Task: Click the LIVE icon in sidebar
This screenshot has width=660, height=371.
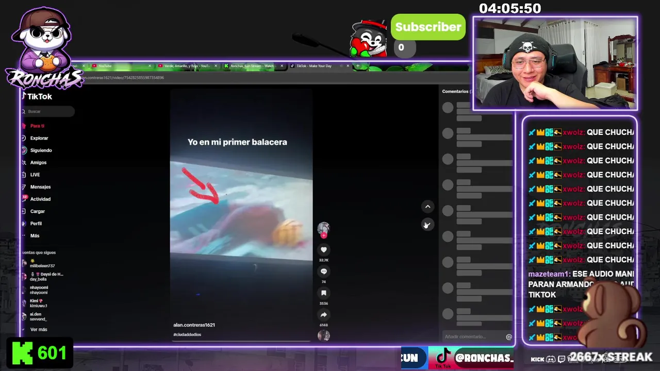Action: tap(24, 175)
